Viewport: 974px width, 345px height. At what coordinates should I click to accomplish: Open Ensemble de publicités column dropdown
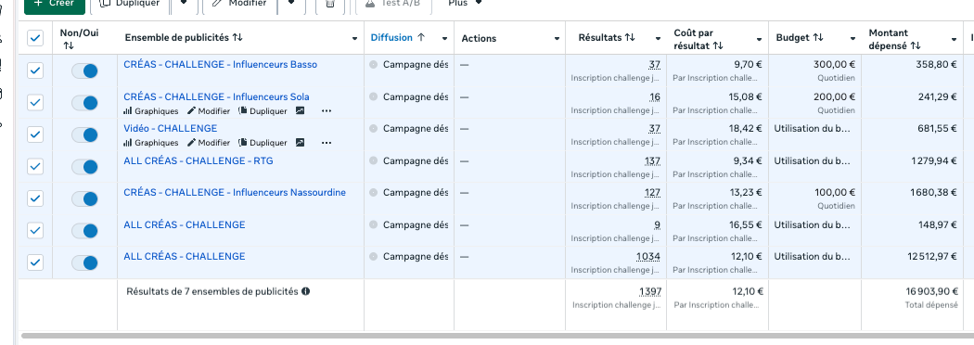pos(354,38)
